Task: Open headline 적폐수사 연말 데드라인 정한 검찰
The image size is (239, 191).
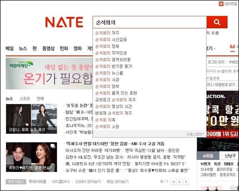Action: click(115, 144)
